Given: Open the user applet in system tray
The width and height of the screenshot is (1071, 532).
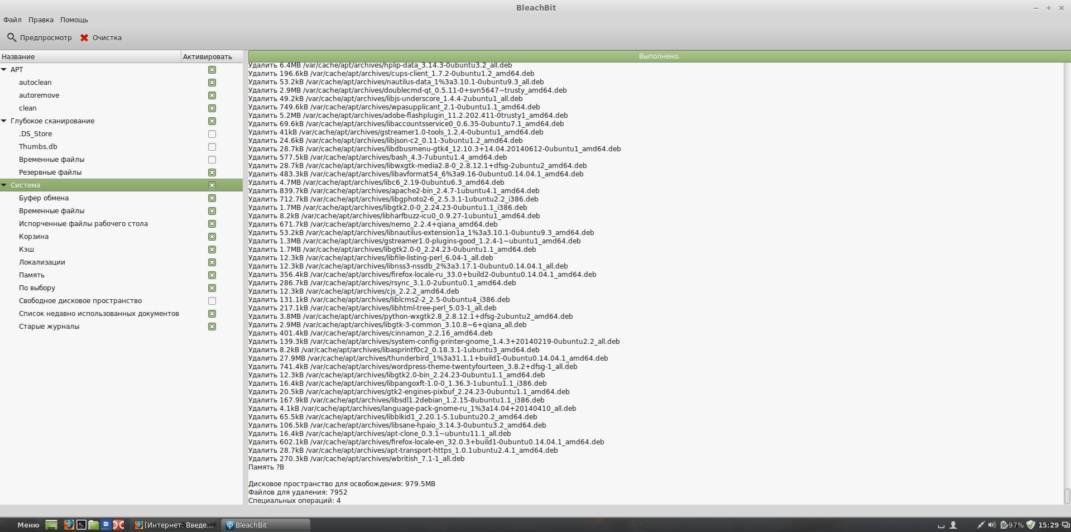Looking at the screenshot, I should (953, 525).
